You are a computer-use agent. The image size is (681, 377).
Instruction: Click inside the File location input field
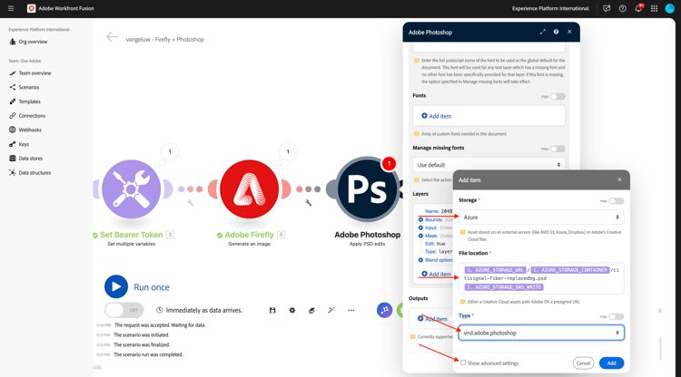point(541,278)
